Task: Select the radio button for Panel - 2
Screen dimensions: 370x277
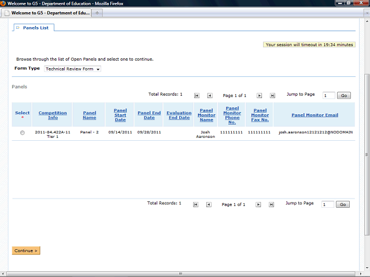Action: [x=23, y=133]
